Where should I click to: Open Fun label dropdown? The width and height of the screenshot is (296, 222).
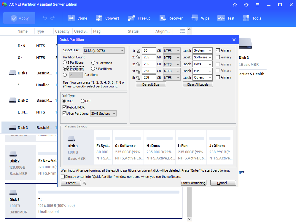pos(203,71)
